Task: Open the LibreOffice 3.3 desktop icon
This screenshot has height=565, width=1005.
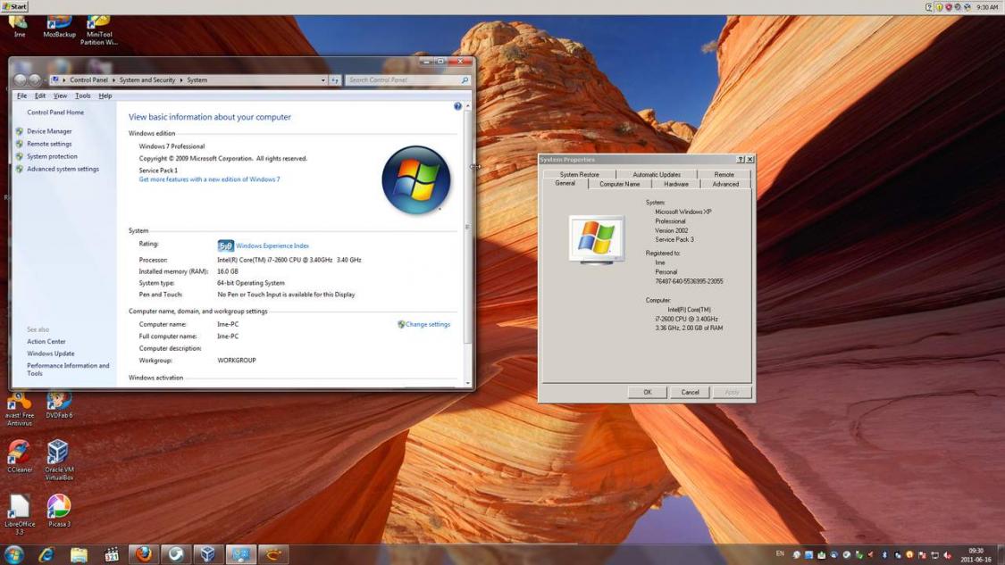Action: point(20,514)
